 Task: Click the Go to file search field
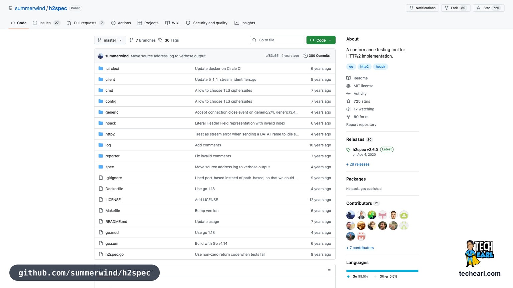277,40
